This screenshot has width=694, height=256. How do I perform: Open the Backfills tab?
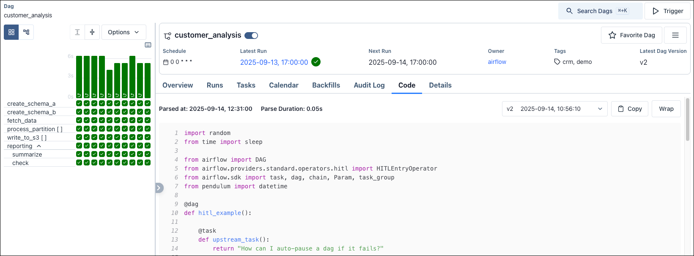pyautogui.click(x=326, y=85)
